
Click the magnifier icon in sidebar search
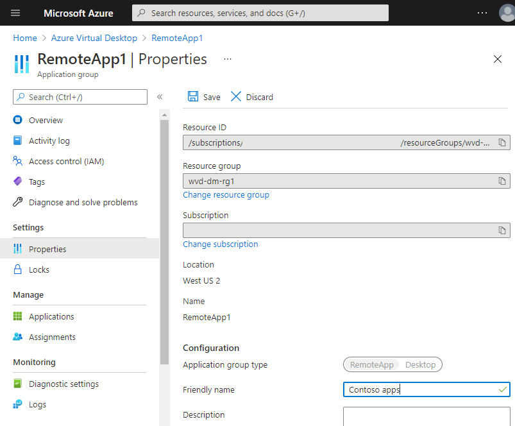(21, 97)
